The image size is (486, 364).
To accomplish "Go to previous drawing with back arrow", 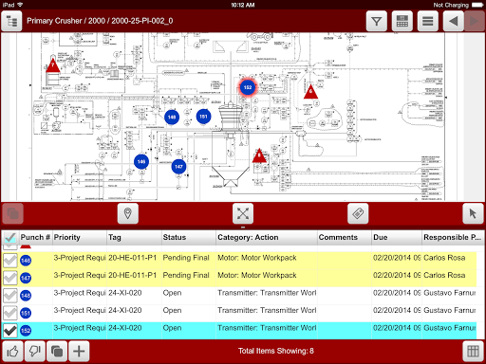I will (454, 21).
